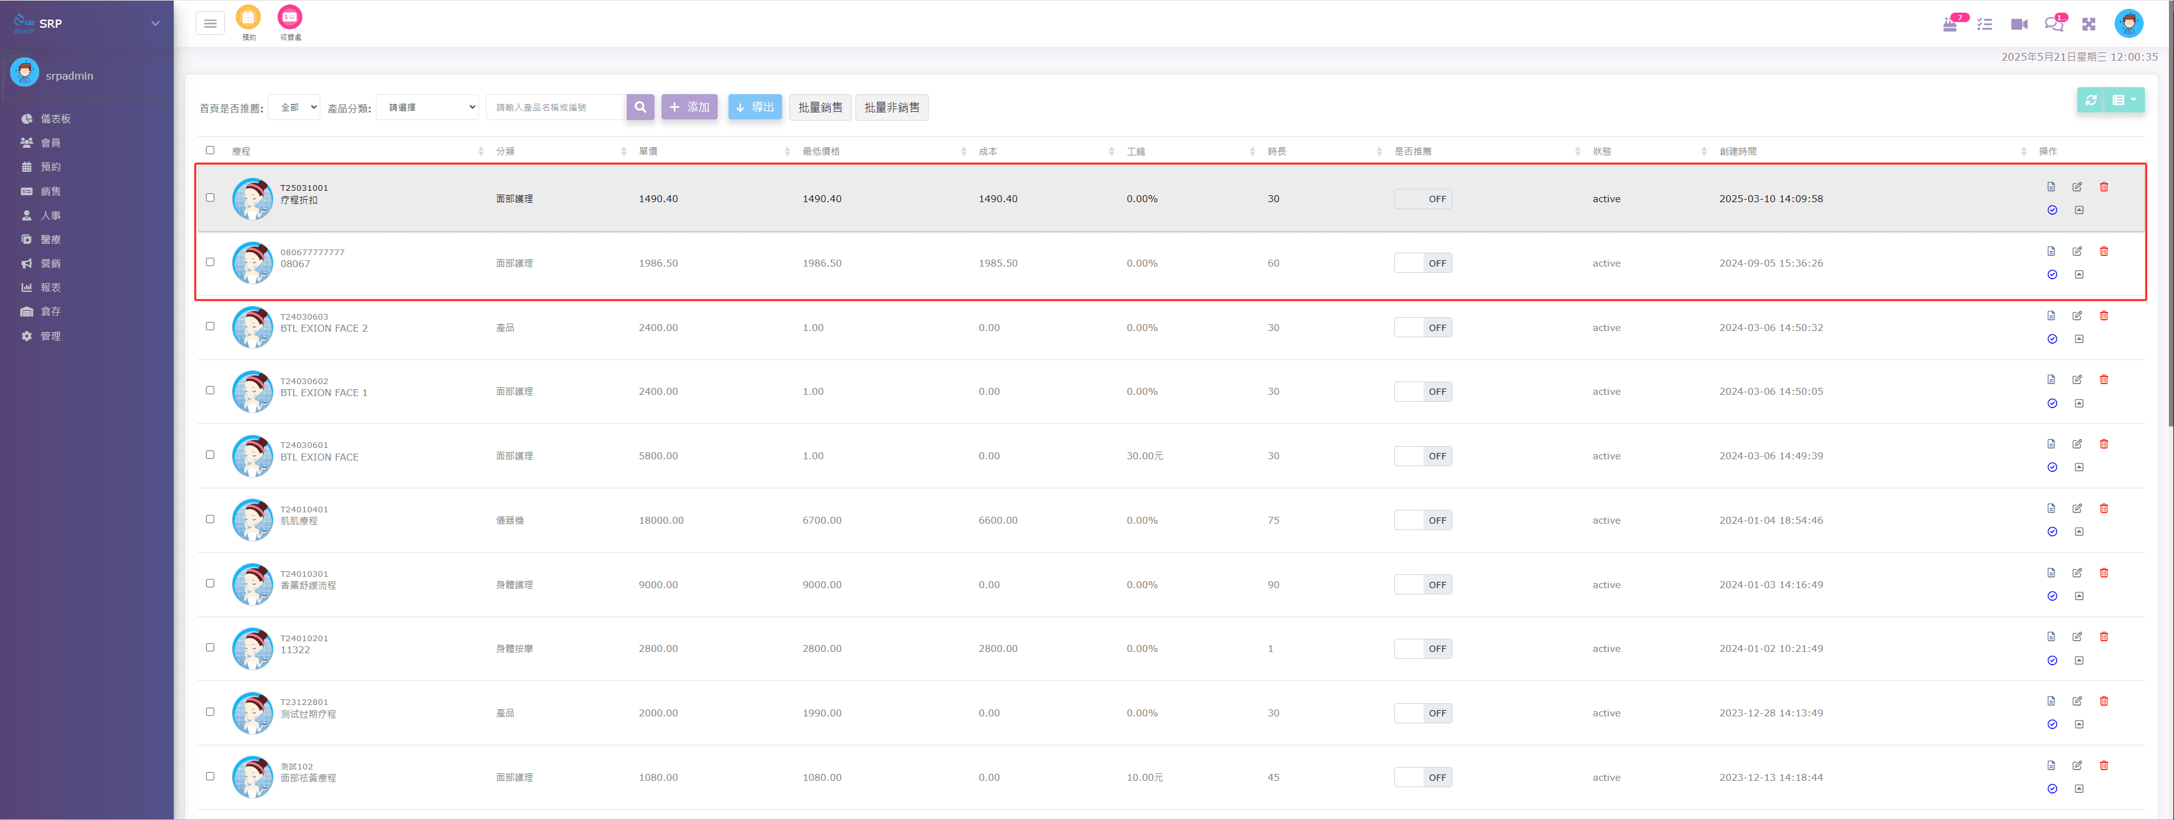This screenshot has height=820, width=2174.
Task: Click the magnifier search button
Action: tap(641, 107)
